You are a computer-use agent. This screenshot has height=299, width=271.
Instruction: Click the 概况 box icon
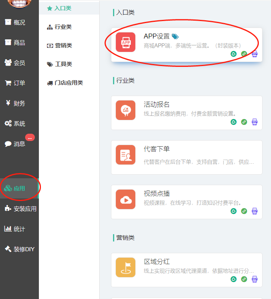[x=8, y=22]
